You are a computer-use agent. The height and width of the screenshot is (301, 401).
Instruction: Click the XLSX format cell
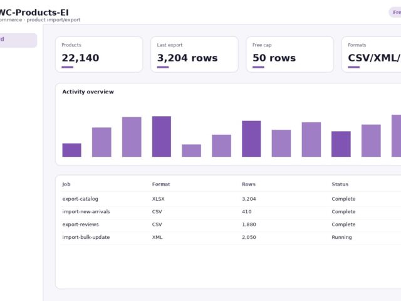pyautogui.click(x=159, y=199)
